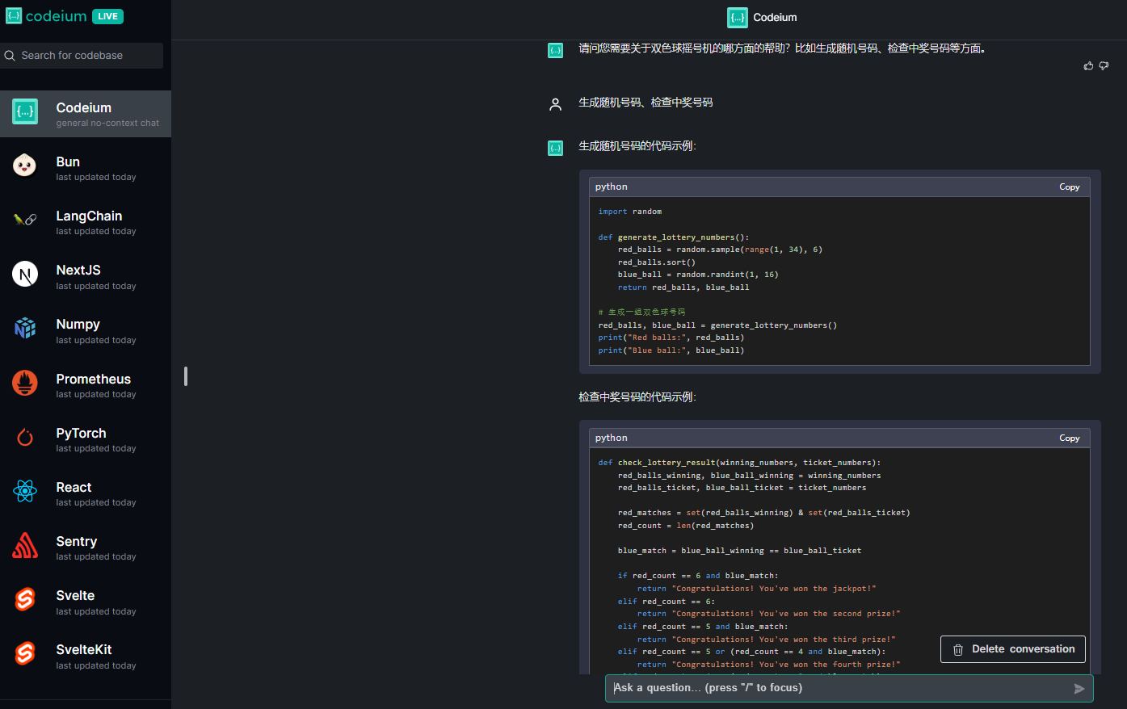The height and width of the screenshot is (709, 1127).
Task: Click the sidebar resize handle
Action: pyautogui.click(x=186, y=376)
